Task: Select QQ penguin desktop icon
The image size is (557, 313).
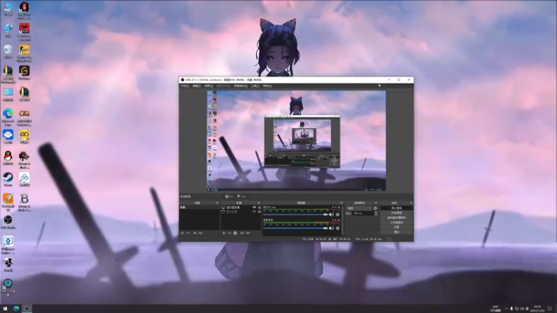Action: tap(8, 158)
